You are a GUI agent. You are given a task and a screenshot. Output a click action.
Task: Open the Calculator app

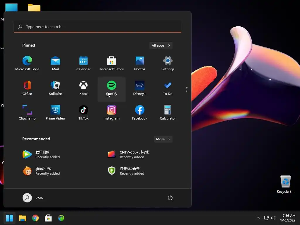pyautogui.click(x=168, y=113)
